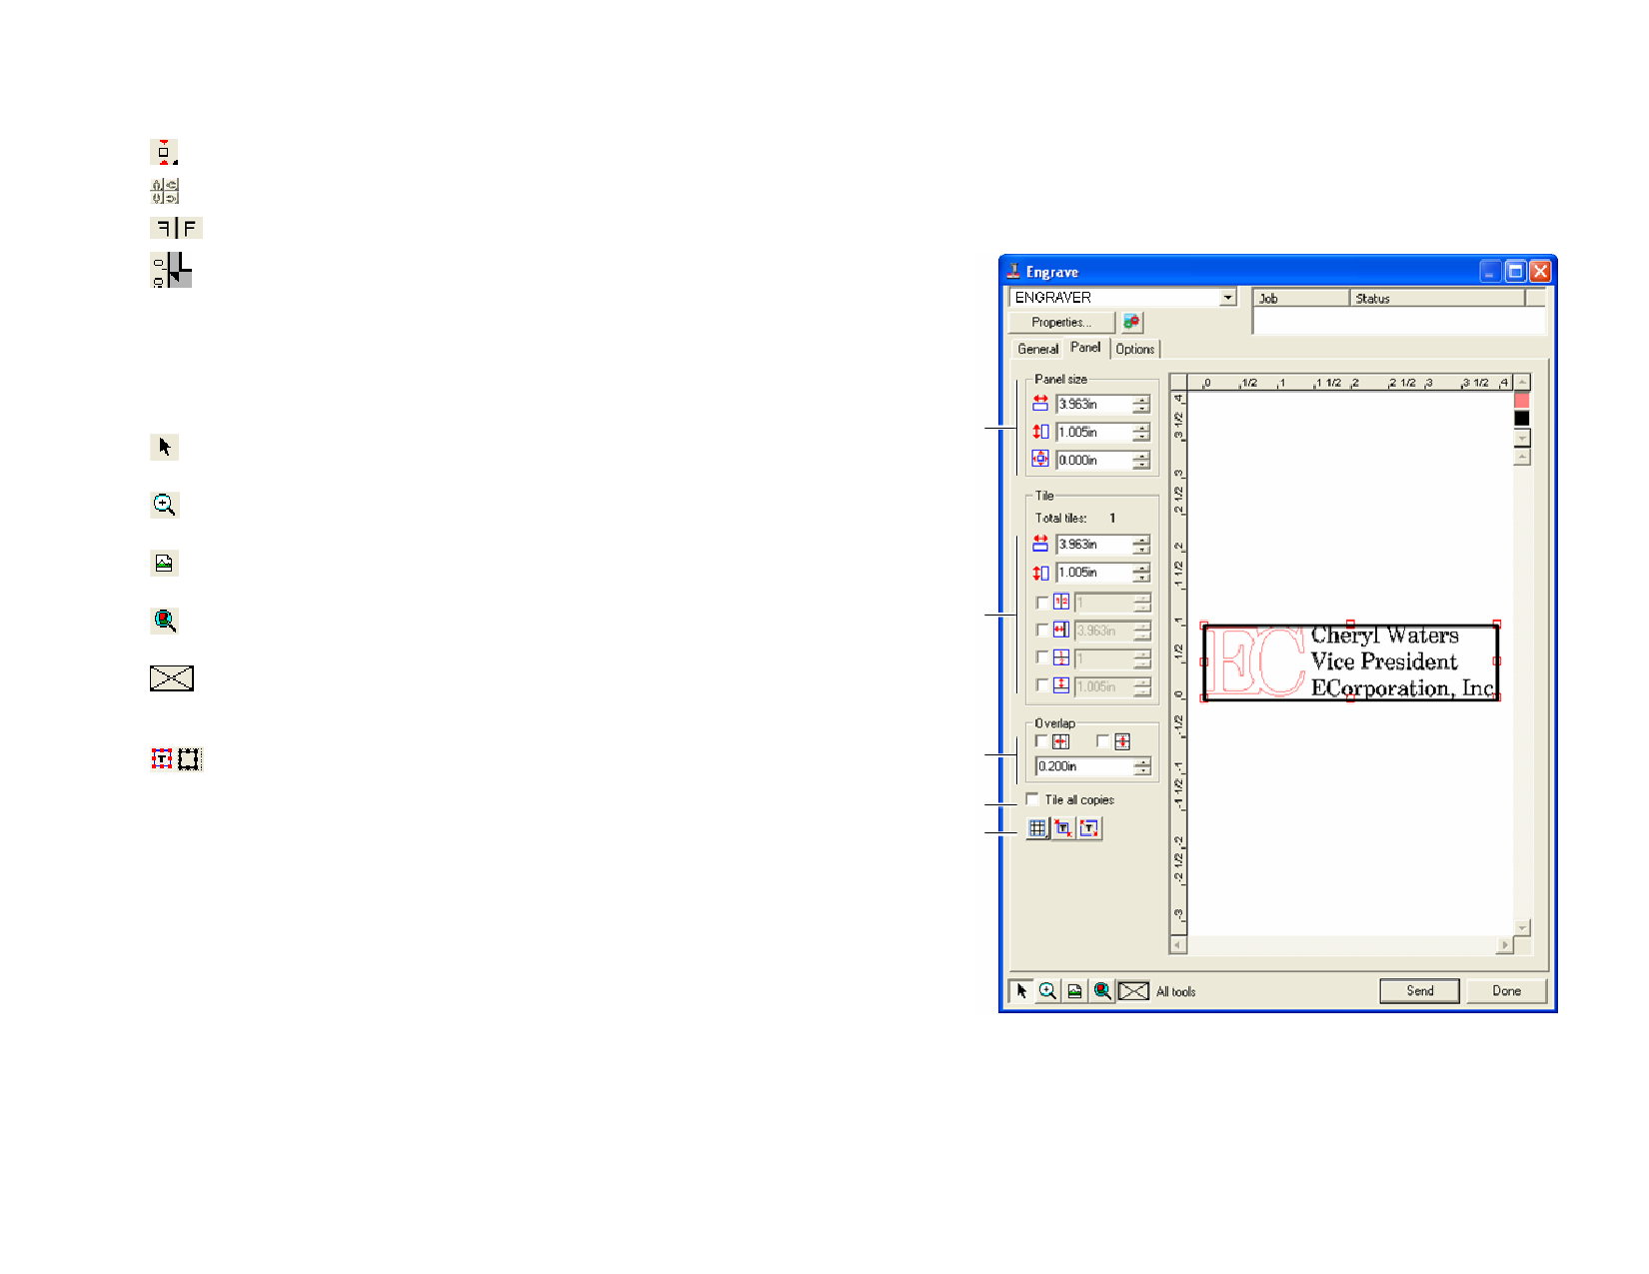This screenshot has width=1649, height=1274.
Task: Check the first checkbox in the Overlap group
Action: coord(1041,741)
